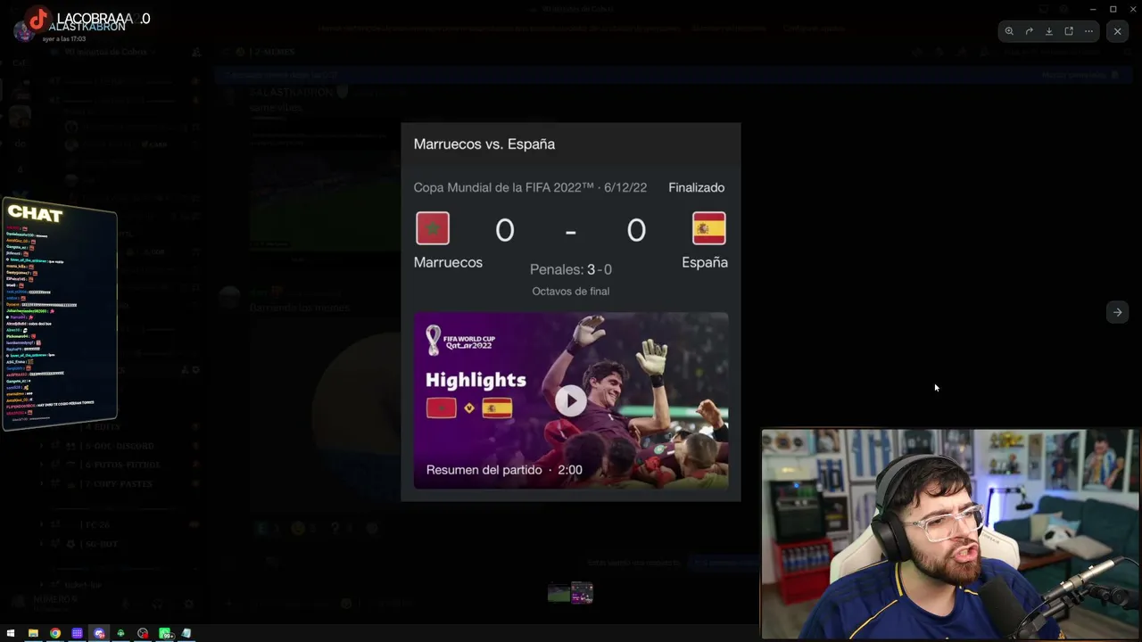Close the image viewer

[x=1117, y=31]
